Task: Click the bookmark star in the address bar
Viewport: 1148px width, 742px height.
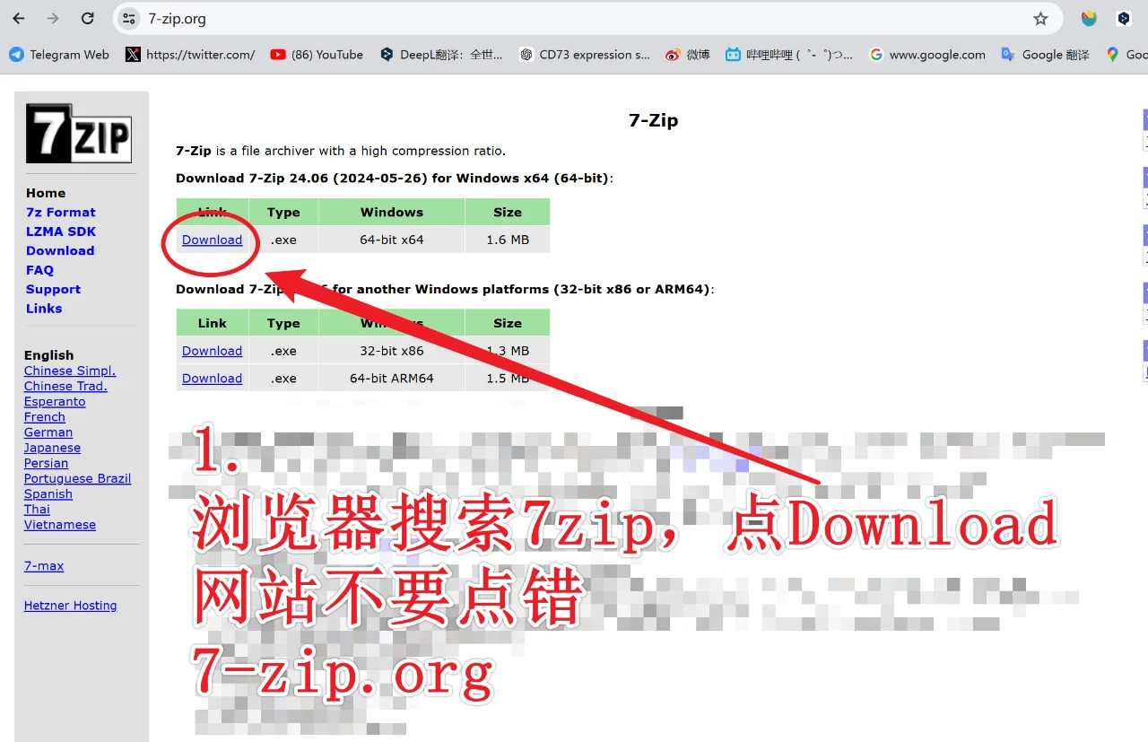Action: pyautogui.click(x=1039, y=18)
